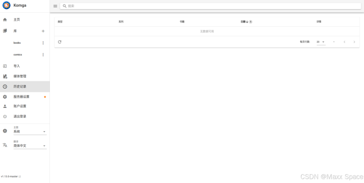Viewport: 364px width, 183px height.
Task: Toggle 日期 date sort order
Action: [x=246, y=22]
